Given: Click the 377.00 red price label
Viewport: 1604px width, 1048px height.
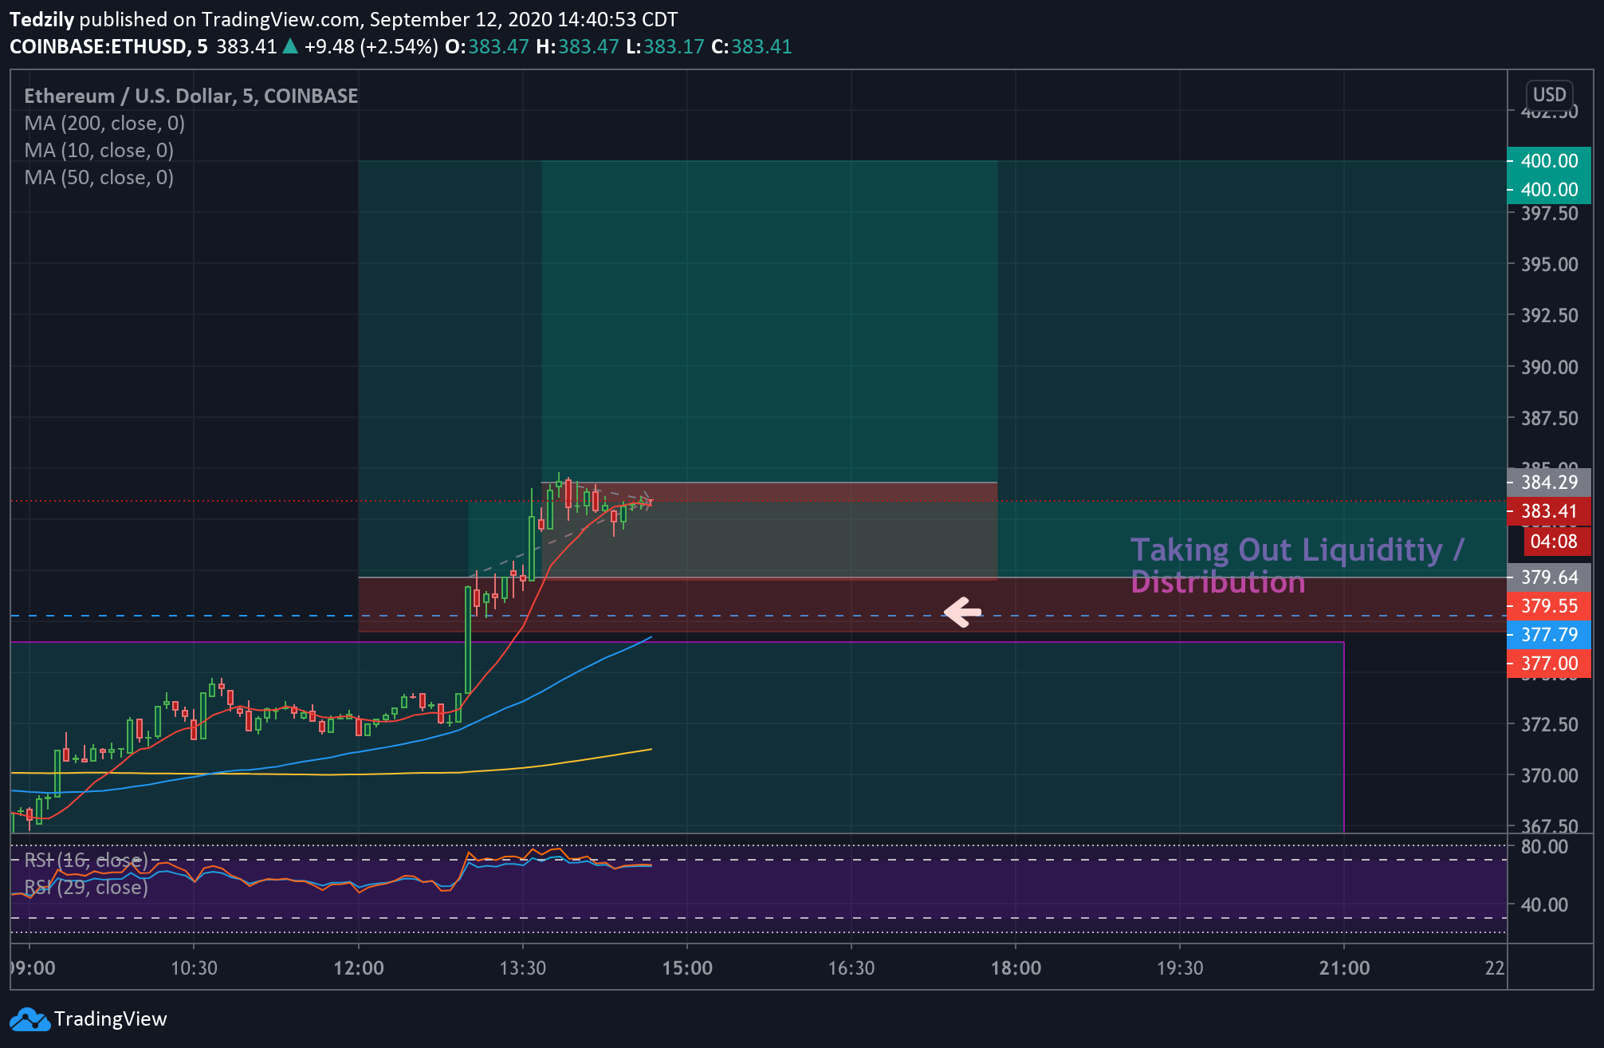Looking at the screenshot, I should click(1549, 664).
